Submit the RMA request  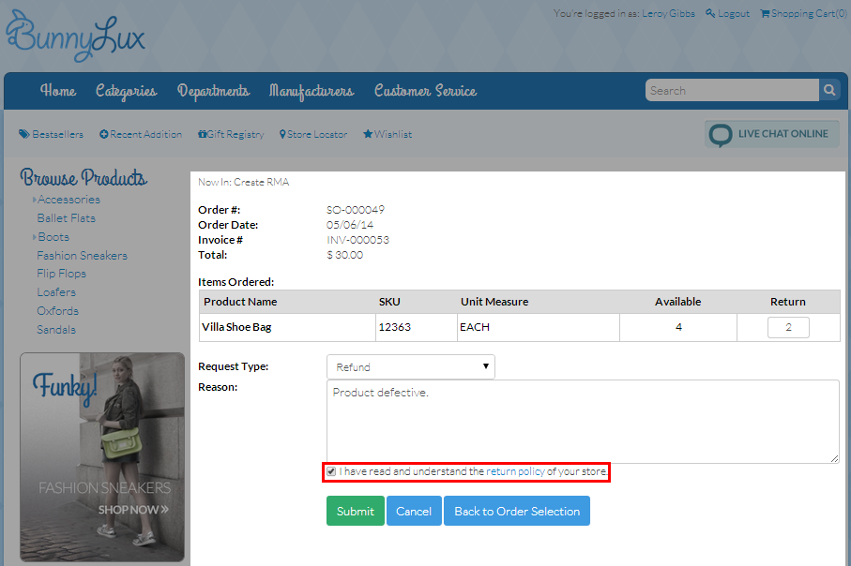click(355, 512)
